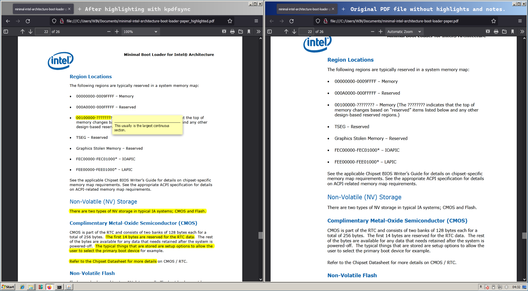Open Windows Explorer from the taskbar

point(31,287)
